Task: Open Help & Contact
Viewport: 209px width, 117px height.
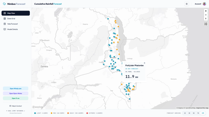Action: 16,106
